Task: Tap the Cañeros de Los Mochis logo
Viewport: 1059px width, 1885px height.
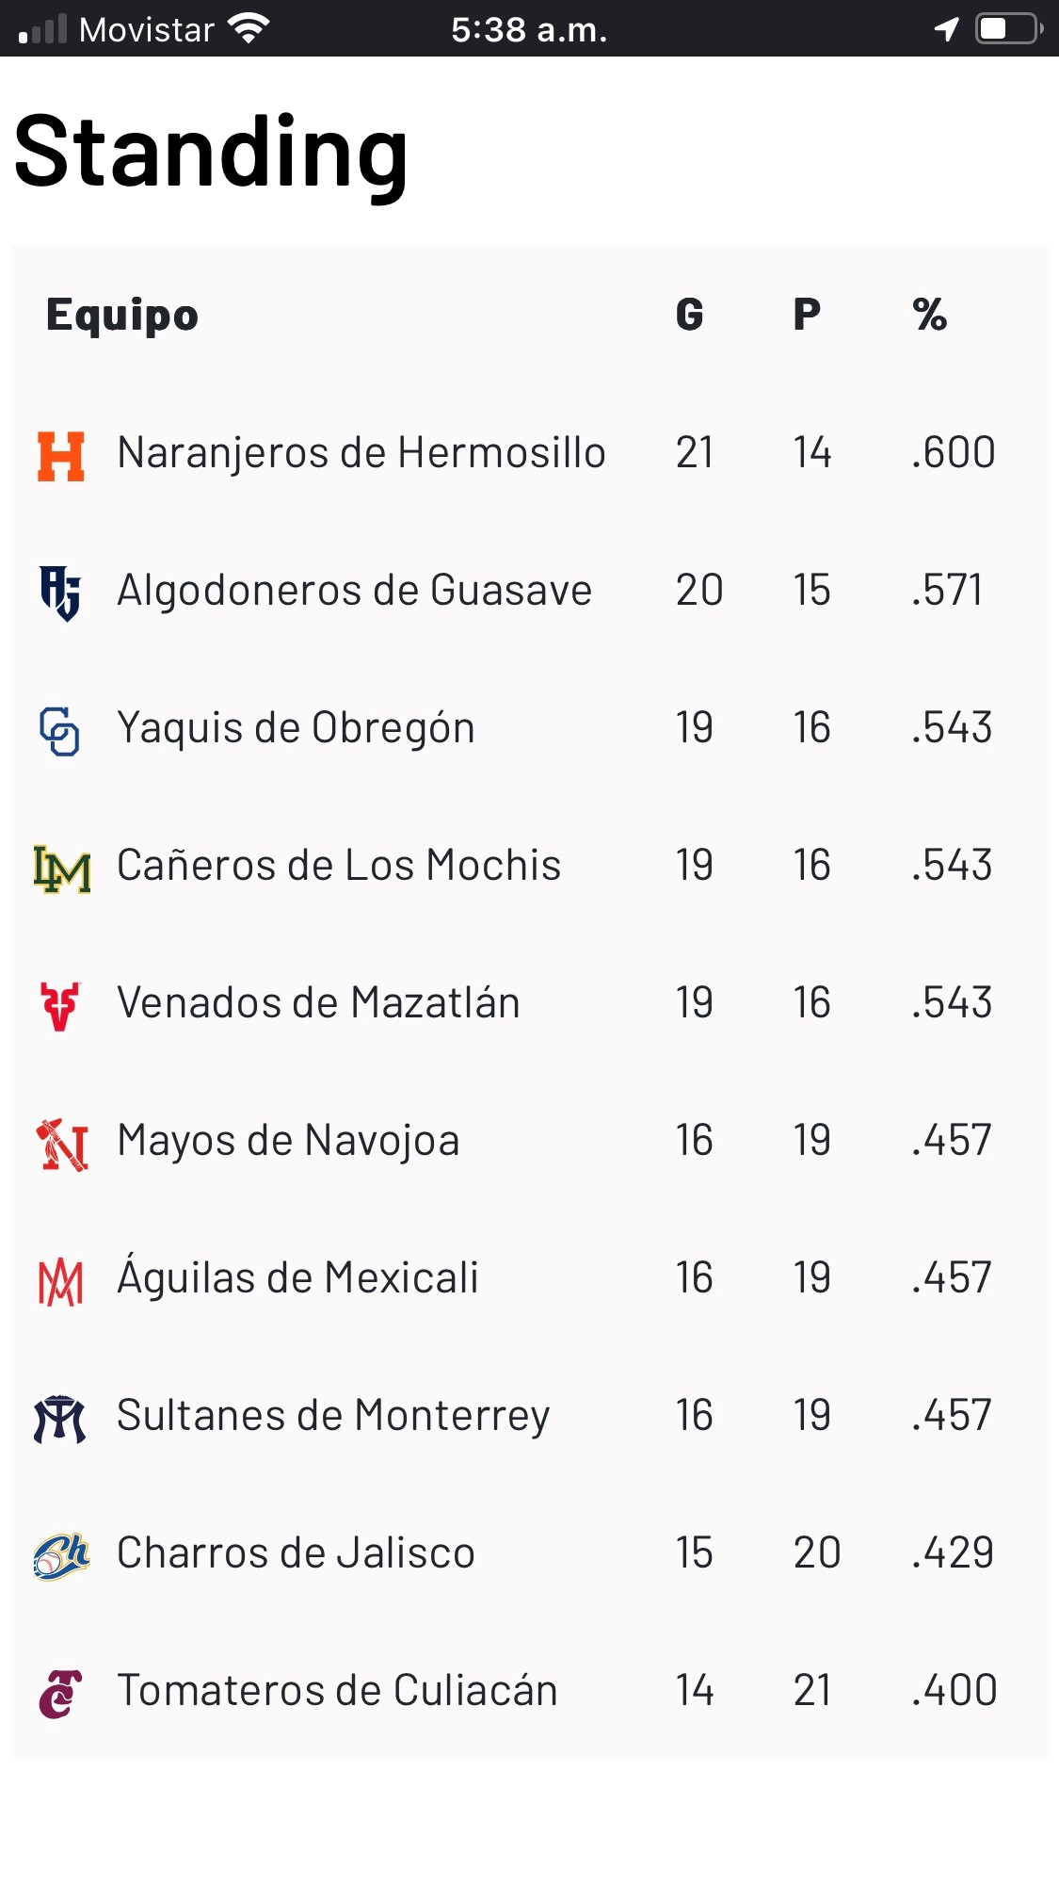Action: pyautogui.click(x=62, y=869)
